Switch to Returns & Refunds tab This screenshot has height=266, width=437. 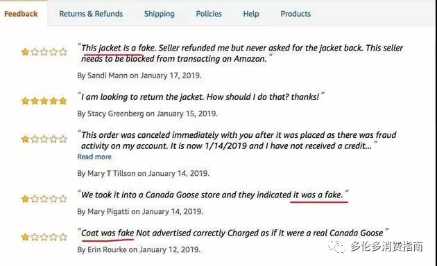pos(91,14)
